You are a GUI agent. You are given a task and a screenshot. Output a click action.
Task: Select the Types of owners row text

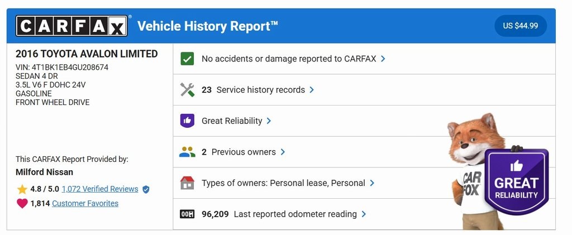pos(283,183)
